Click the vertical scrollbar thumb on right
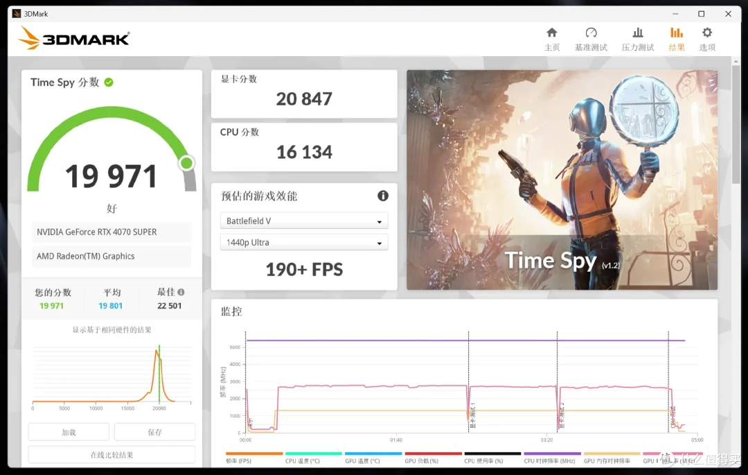This screenshot has width=748, height=475. pyautogui.click(x=736, y=124)
